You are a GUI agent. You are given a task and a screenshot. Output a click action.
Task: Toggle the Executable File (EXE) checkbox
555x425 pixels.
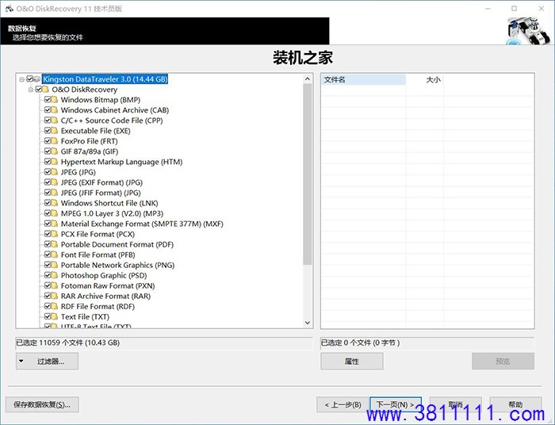(x=48, y=131)
